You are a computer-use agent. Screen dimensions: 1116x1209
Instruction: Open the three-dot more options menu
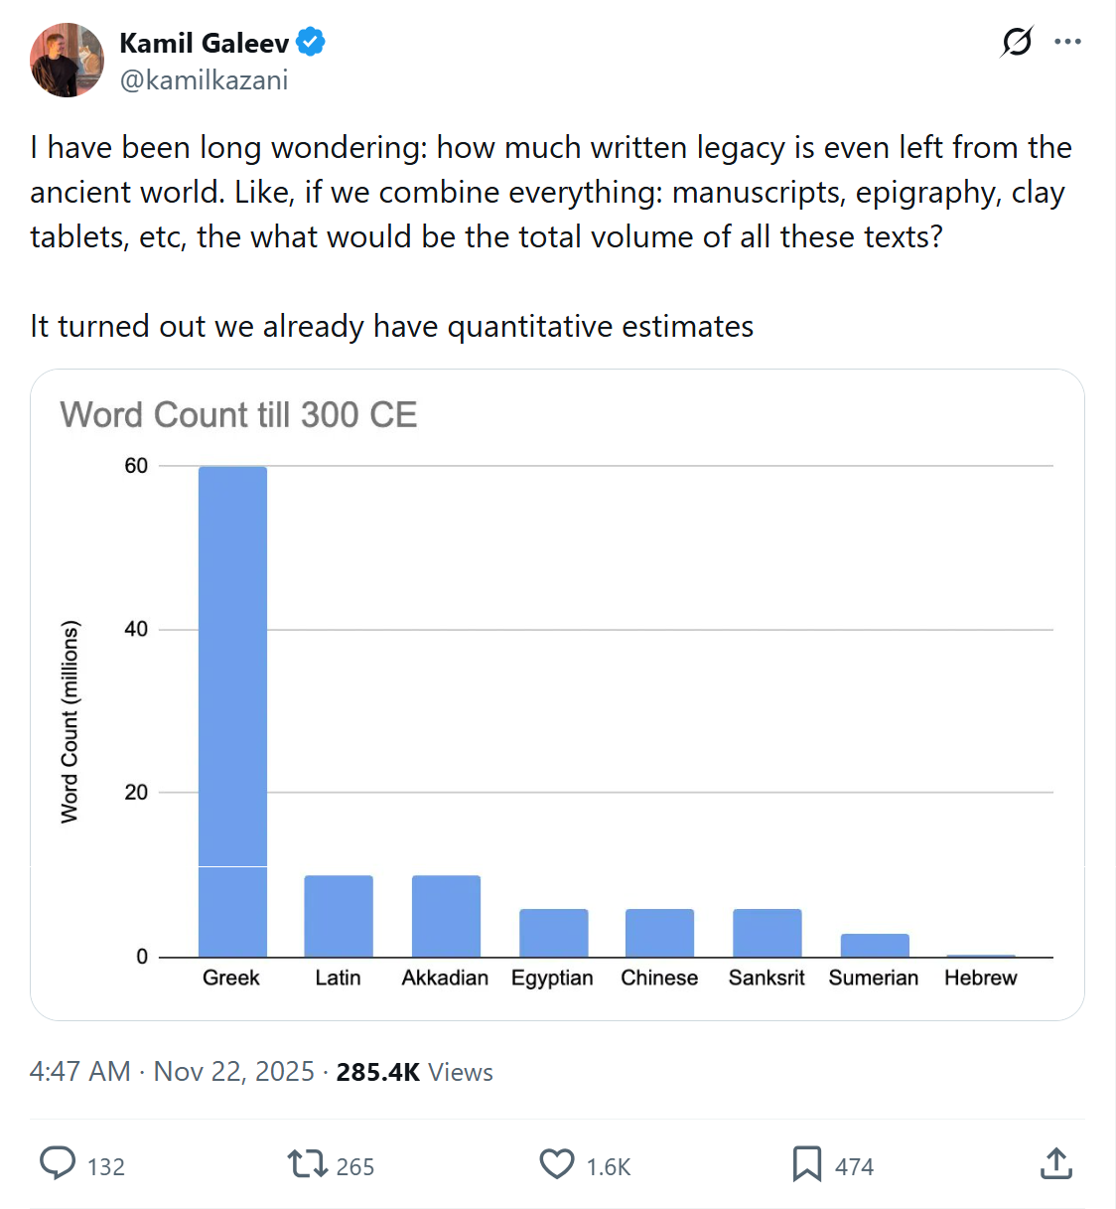pyautogui.click(x=1067, y=42)
